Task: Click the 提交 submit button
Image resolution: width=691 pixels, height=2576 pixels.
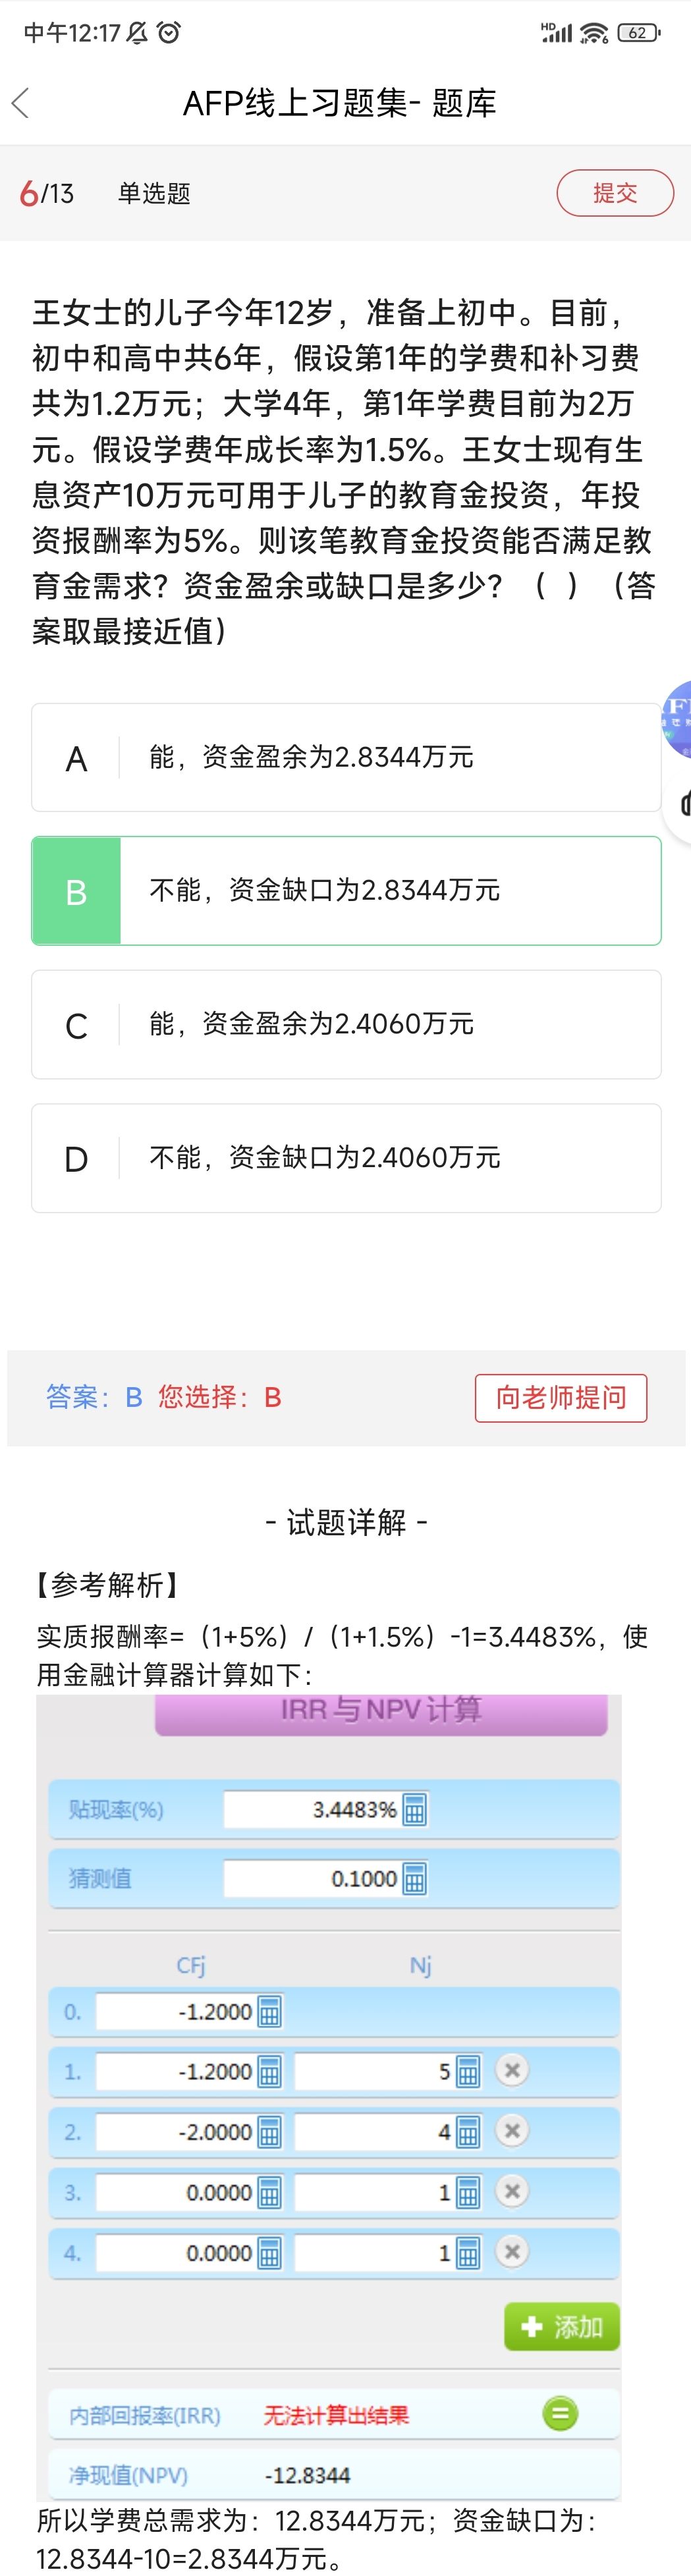Action: (615, 193)
